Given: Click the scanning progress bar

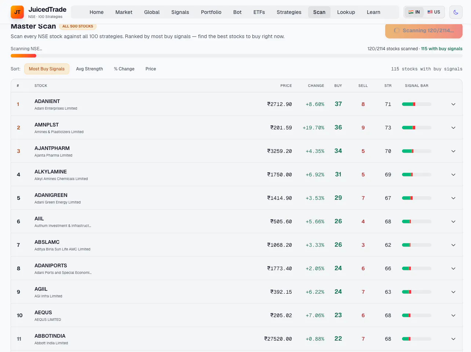Looking at the screenshot, I should coord(237,56).
